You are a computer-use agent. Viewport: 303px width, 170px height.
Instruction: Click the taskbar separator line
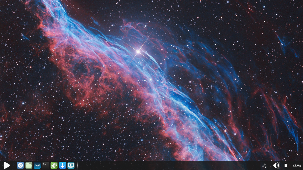(78, 165)
